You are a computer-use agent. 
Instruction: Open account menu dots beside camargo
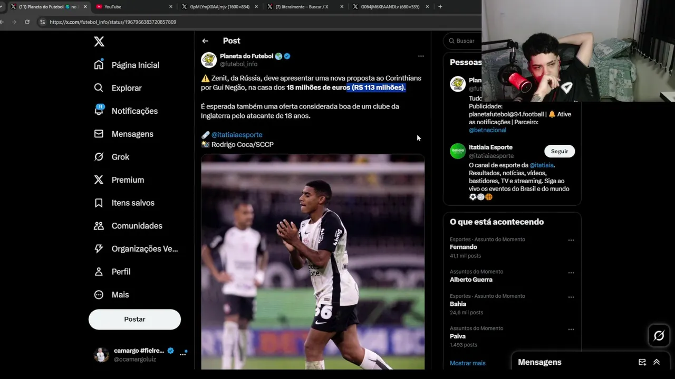183,354
